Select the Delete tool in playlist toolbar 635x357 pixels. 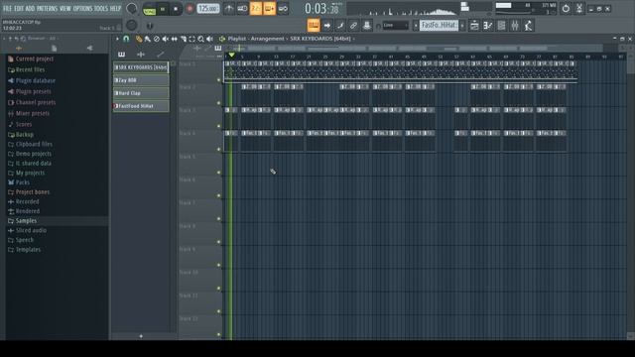tap(157, 39)
